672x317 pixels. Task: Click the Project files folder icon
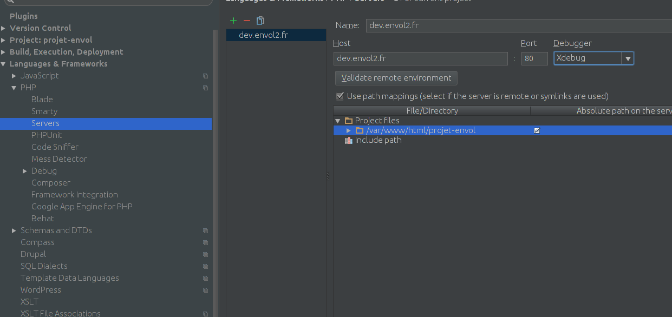point(349,121)
